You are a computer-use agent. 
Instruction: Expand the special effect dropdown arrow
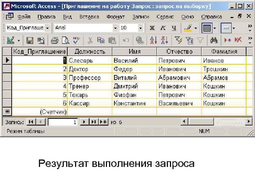coord(234,28)
